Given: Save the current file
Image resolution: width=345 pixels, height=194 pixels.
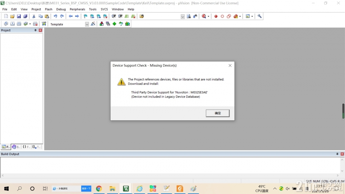Looking at the screenshot, I should [19, 16].
